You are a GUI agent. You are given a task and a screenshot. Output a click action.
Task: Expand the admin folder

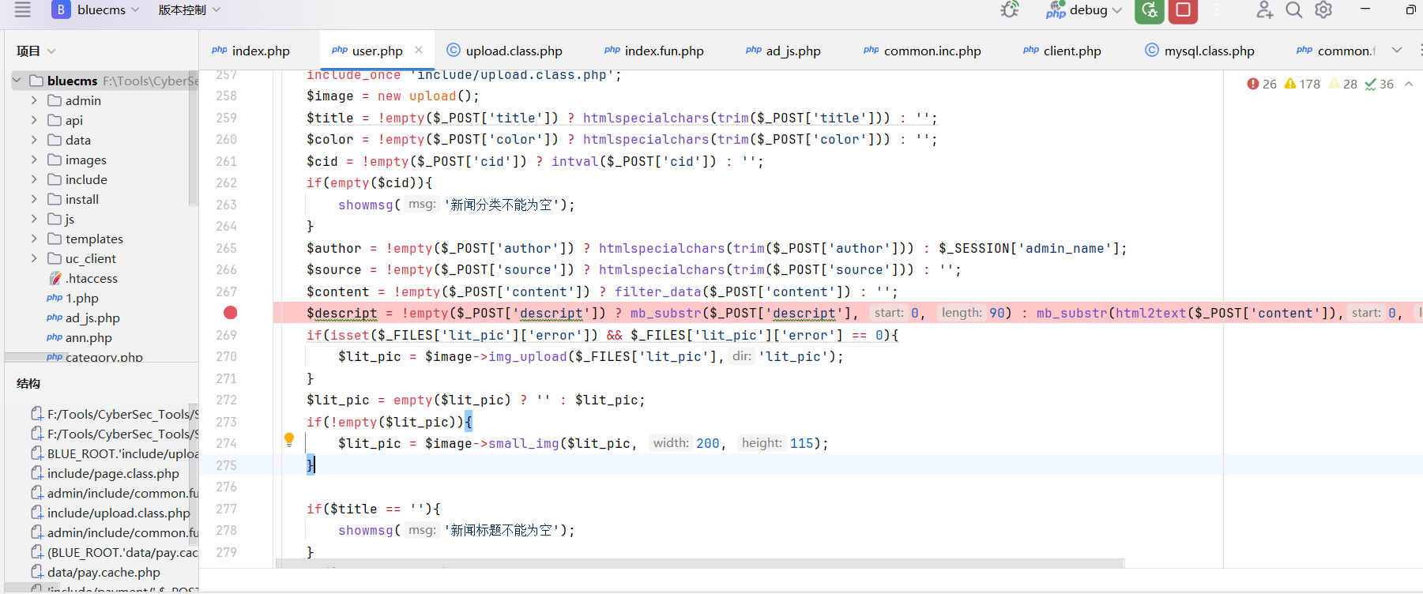[34, 100]
